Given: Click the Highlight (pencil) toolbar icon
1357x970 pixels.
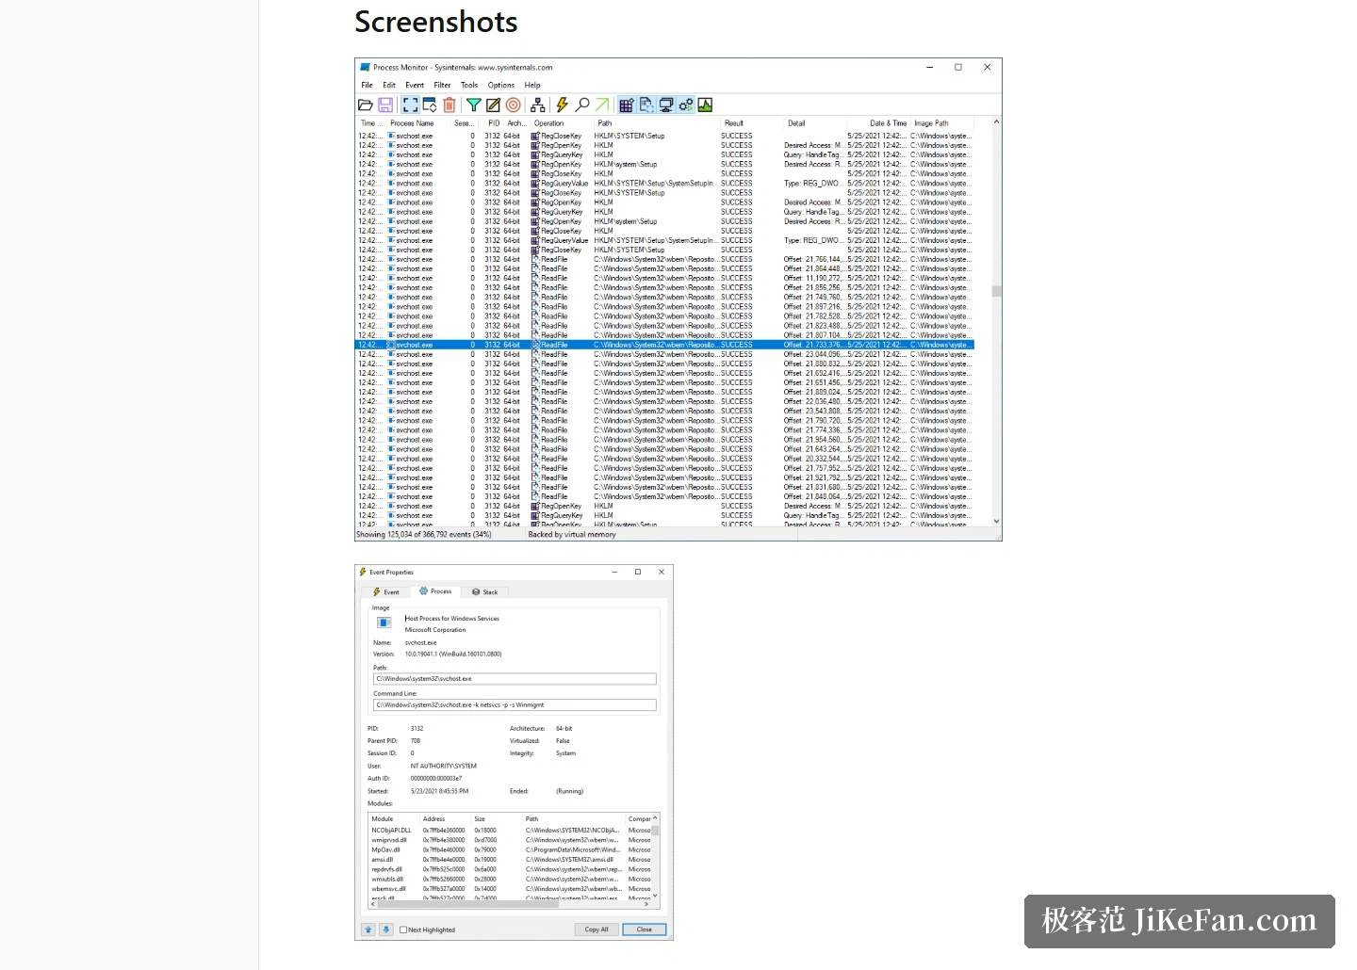Looking at the screenshot, I should click(x=493, y=105).
